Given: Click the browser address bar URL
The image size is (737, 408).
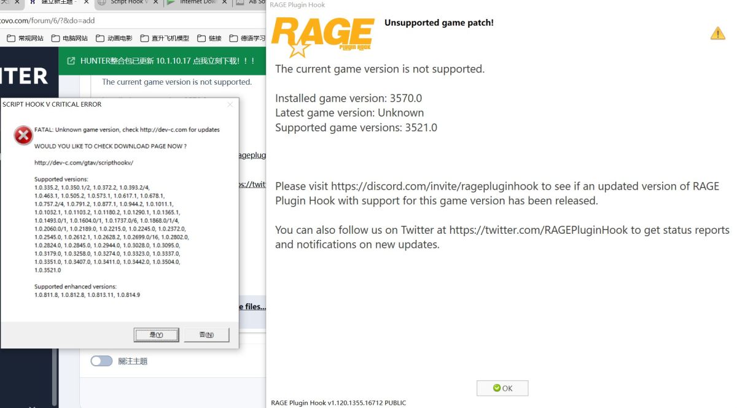Looking at the screenshot, I should pos(47,20).
